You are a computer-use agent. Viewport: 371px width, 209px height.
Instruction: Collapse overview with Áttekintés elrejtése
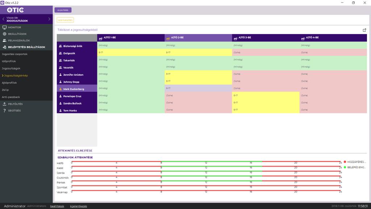[75, 151]
